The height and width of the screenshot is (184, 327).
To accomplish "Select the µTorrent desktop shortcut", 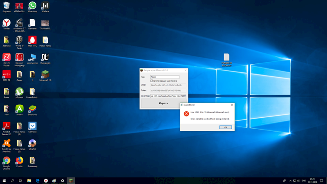I will click(x=19, y=93).
